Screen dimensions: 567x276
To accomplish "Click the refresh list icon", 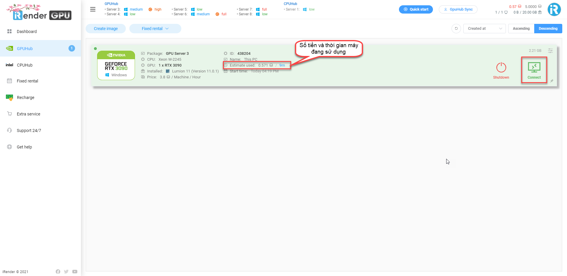I will click(456, 29).
